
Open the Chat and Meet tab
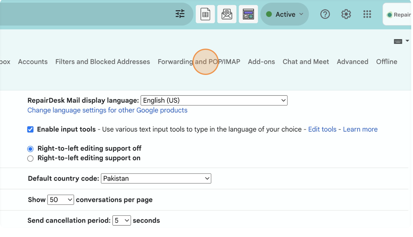click(x=306, y=62)
